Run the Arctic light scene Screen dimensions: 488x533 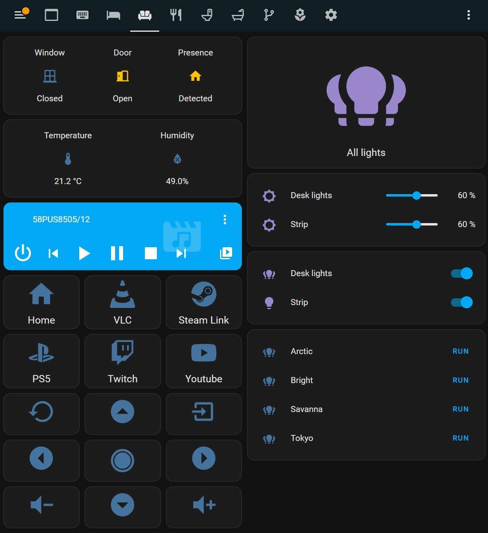[460, 351]
